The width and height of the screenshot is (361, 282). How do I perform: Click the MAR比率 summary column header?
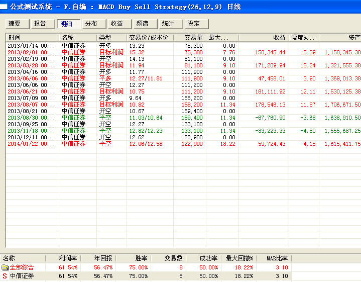tap(274, 258)
